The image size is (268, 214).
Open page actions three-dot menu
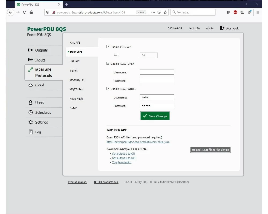(153, 12)
